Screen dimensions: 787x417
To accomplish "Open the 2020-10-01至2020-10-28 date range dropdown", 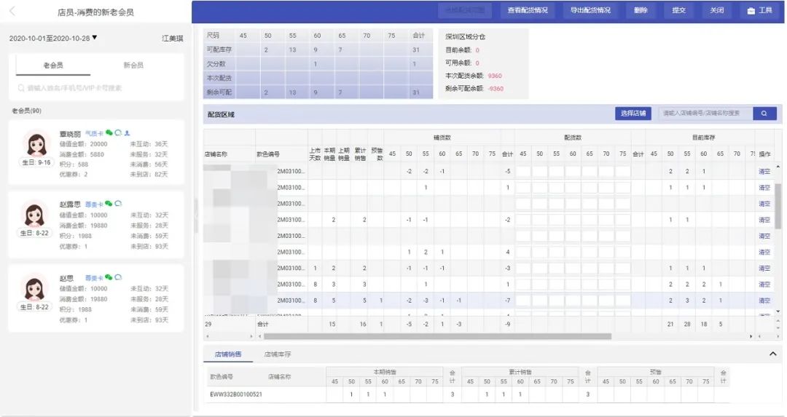I will tap(53, 38).
